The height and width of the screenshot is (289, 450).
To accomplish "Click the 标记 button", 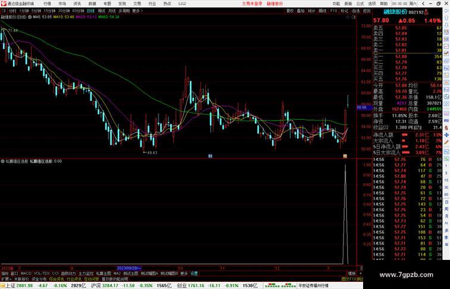I will click(345, 11).
